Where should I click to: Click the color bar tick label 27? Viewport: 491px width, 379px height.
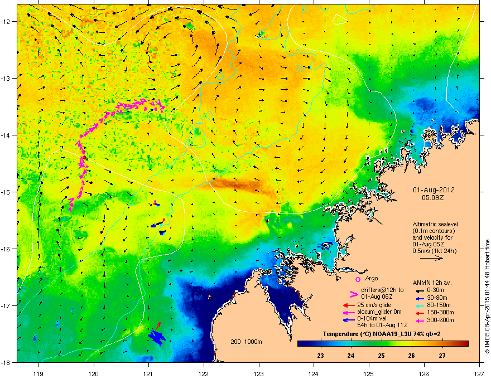point(442,356)
